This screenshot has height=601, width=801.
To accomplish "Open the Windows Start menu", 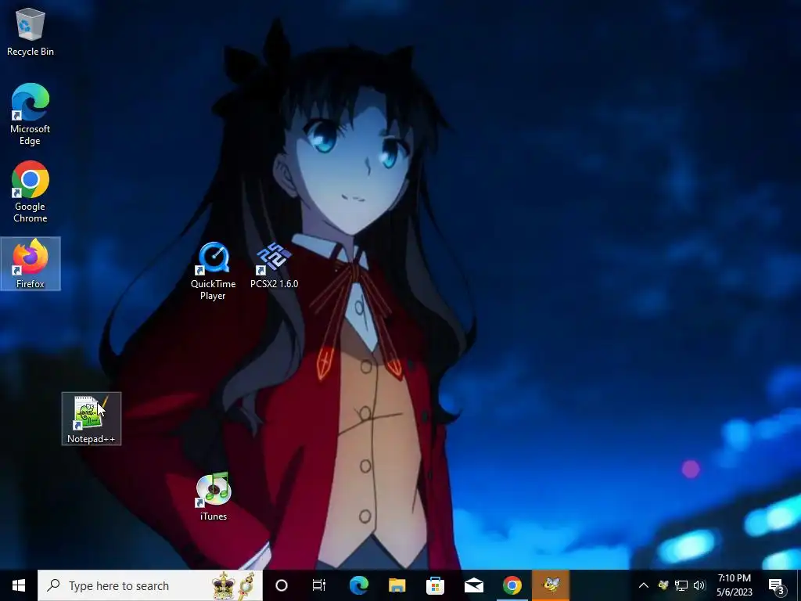I will pos(19,585).
